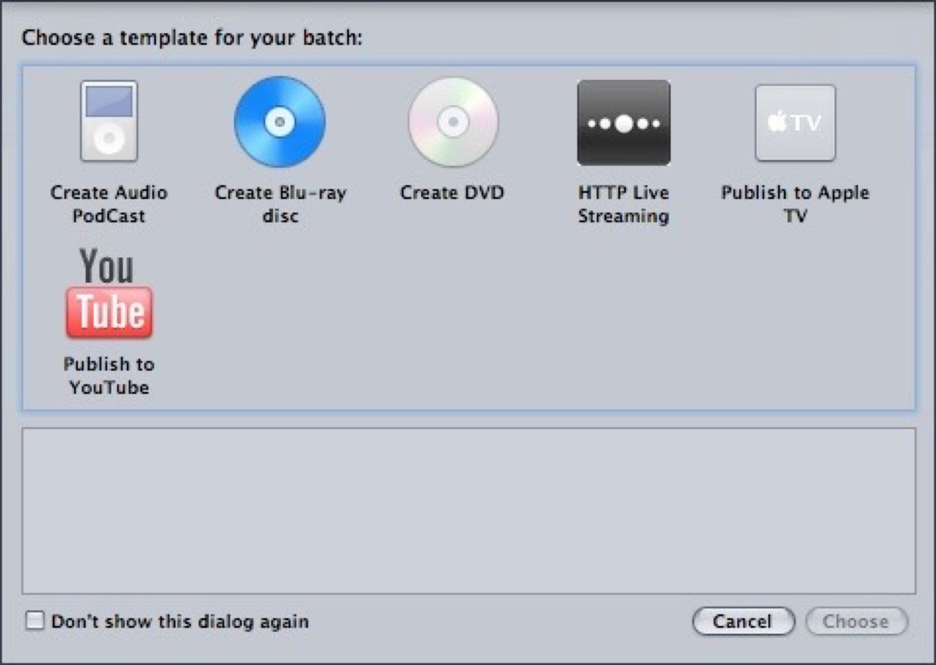Click the 'Create Blu-ray disc' label text

(281, 204)
